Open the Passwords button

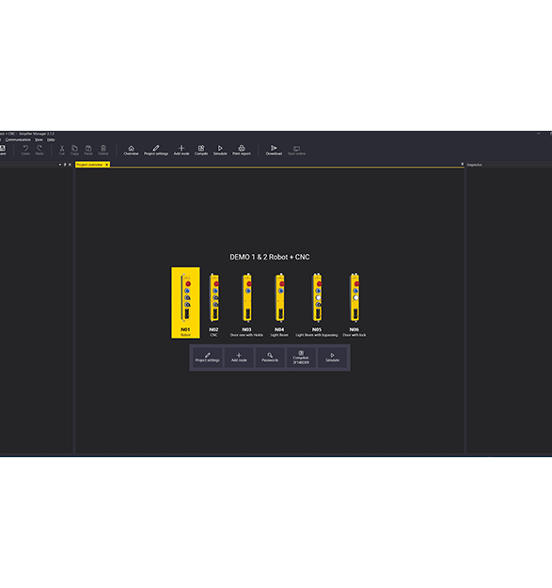click(x=270, y=358)
